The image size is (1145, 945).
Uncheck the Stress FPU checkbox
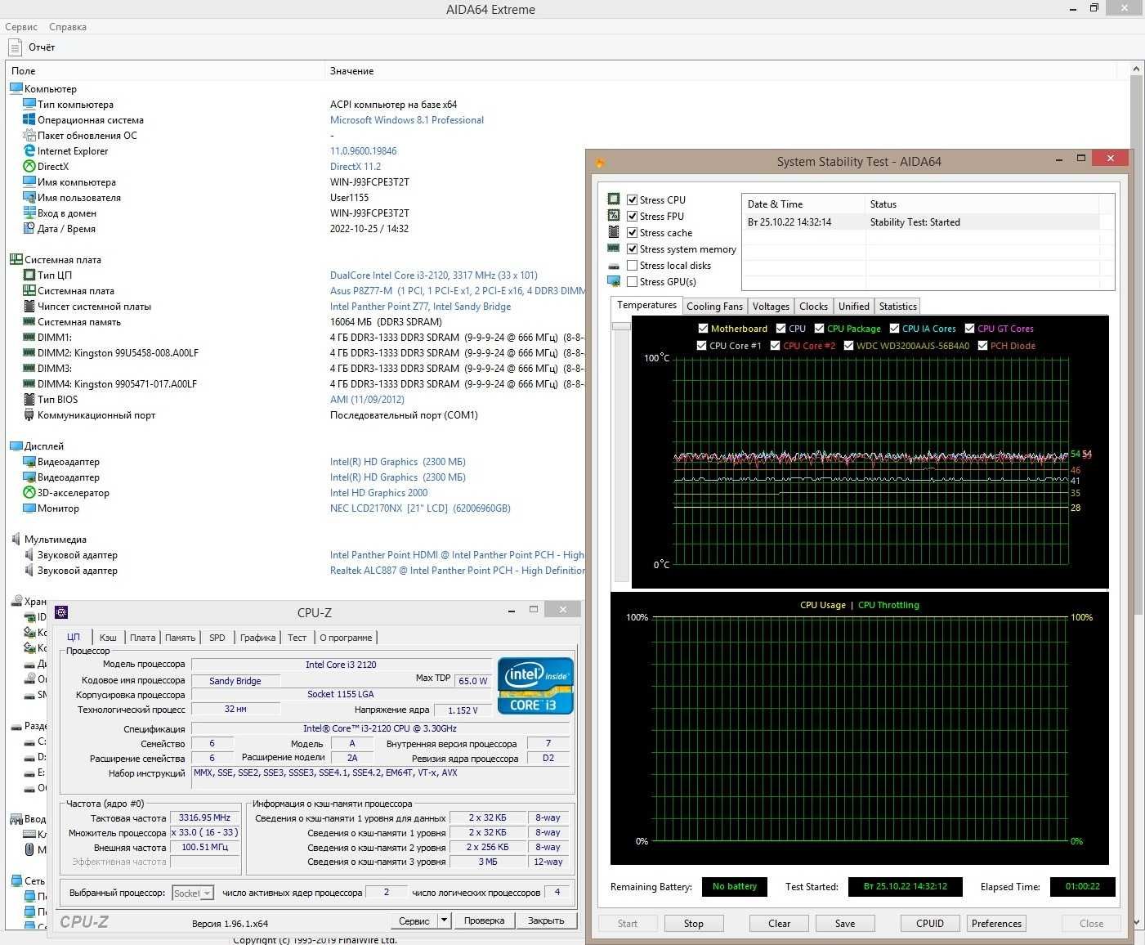[x=632, y=216]
